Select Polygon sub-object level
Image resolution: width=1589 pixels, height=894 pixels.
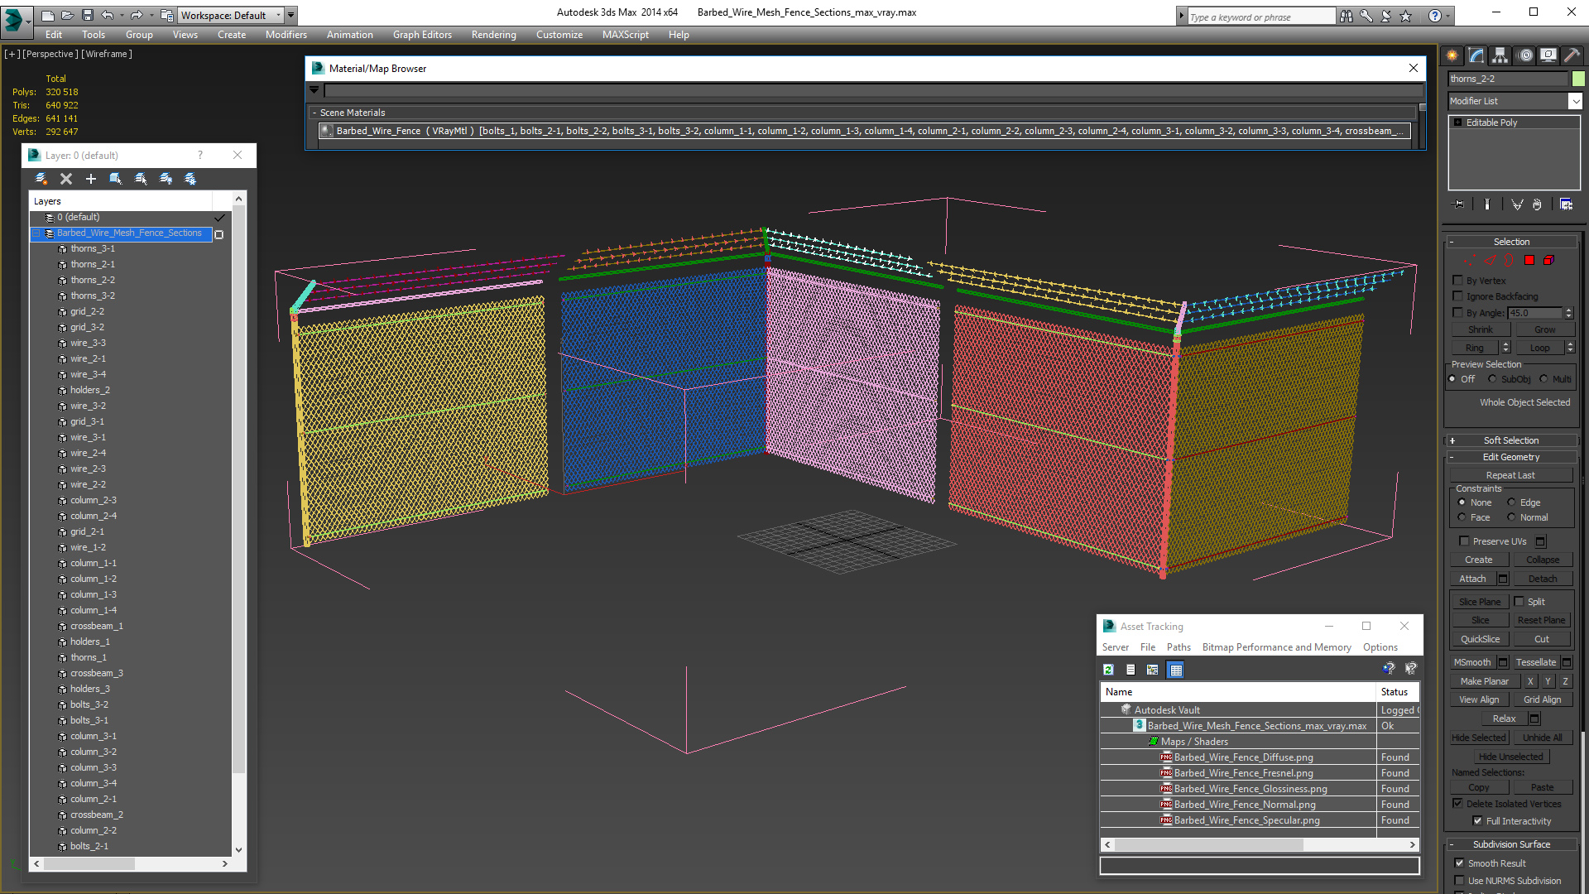[1529, 260]
